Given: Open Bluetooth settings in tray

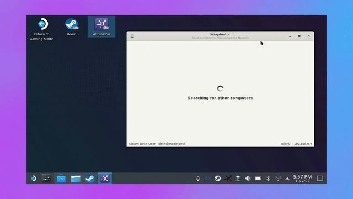Looking at the screenshot, I should (x=268, y=179).
